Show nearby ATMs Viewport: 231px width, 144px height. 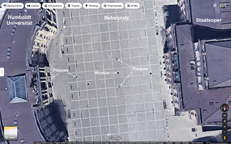[132, 6]
